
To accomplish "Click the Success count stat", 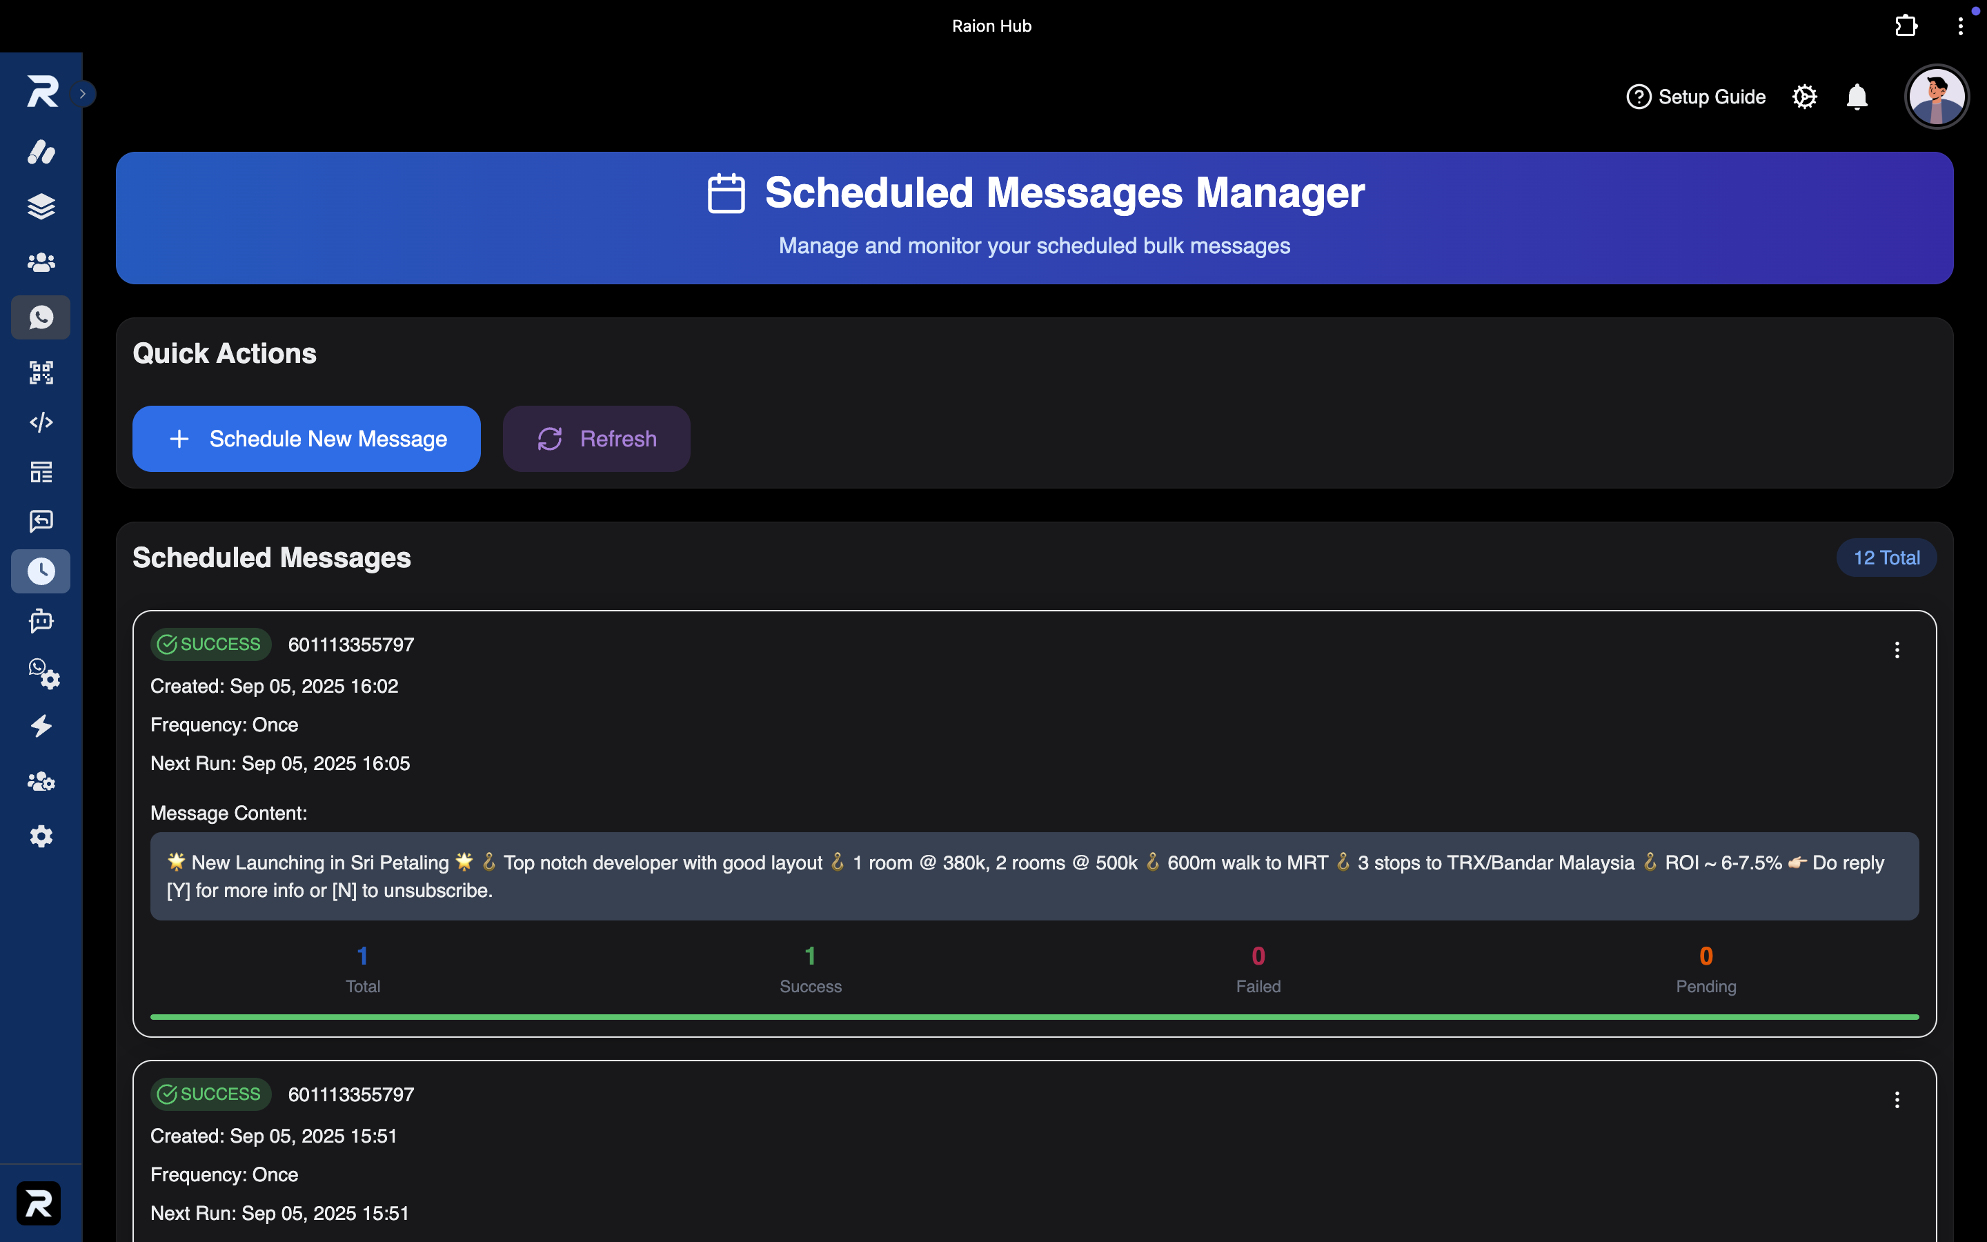I will 811,969.
